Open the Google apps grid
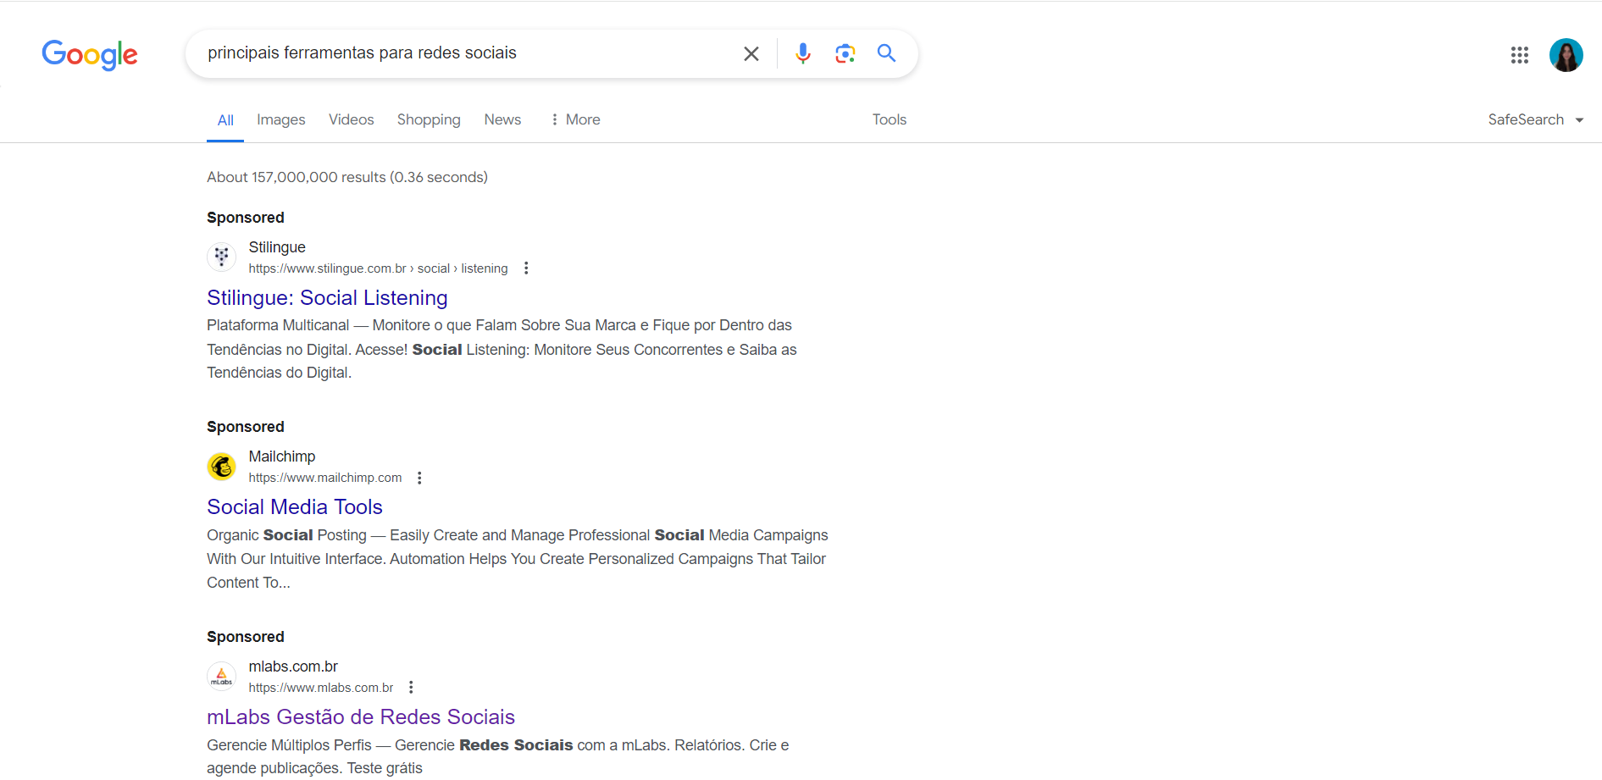The height and width of the screenshot is (780, 1602). pos(1519,55)
